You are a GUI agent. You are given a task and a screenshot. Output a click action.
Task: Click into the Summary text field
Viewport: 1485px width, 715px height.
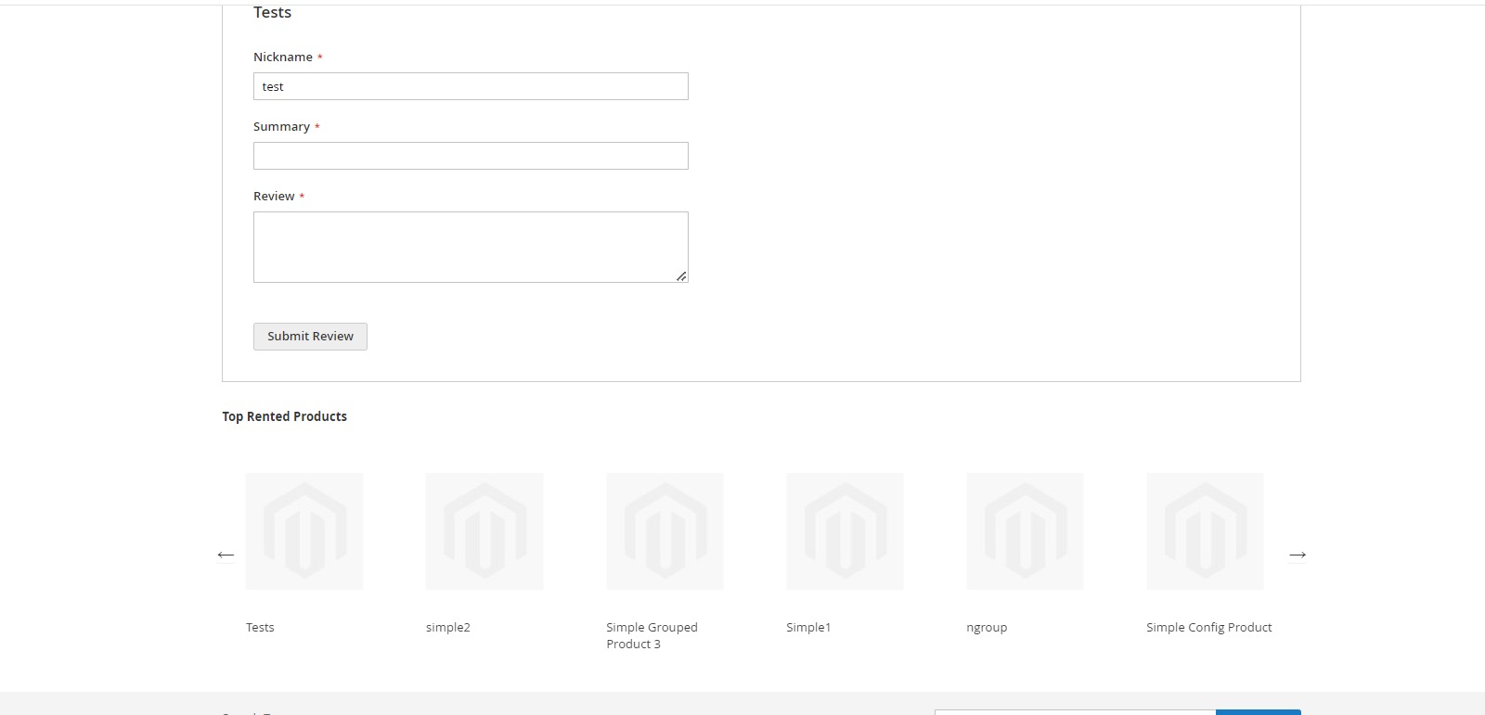click(471, 156)
